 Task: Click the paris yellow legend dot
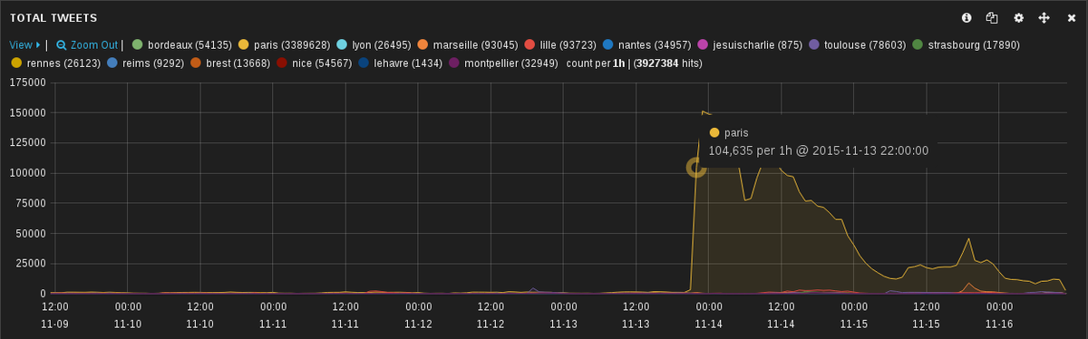click(x=243, y=44)
